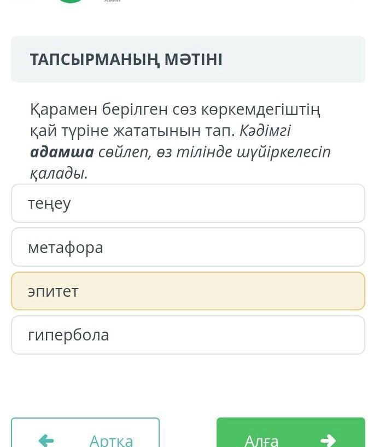
Task: Choose метафора as the answer
Action: click(x=188, y=248)
